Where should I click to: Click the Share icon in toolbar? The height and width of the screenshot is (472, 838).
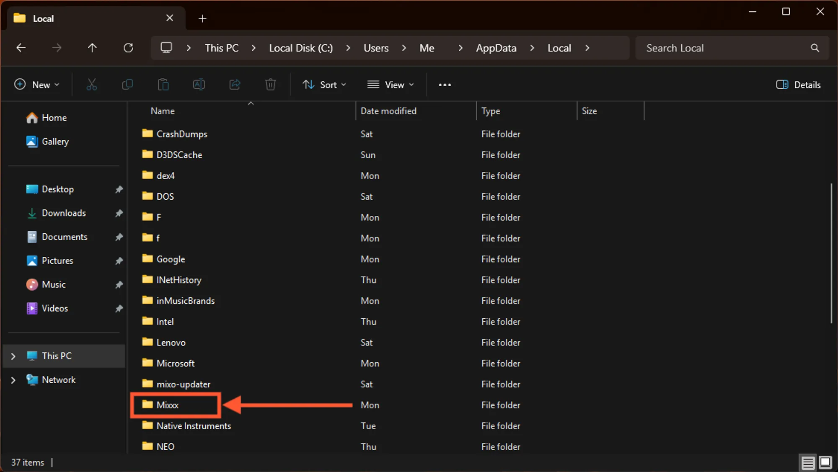[x=235, y=85]
